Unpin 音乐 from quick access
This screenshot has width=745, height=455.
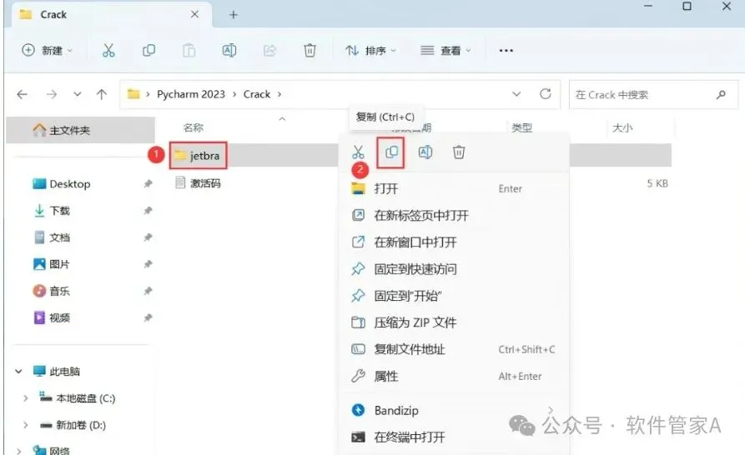tap(148, 291)
